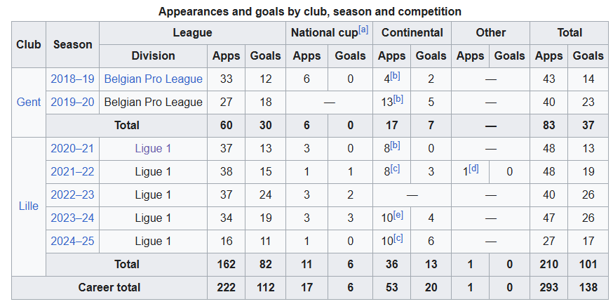This screenshot has width=613, height=304.
Task: Open the 2018–19 season link
Action: pos(72,79)
